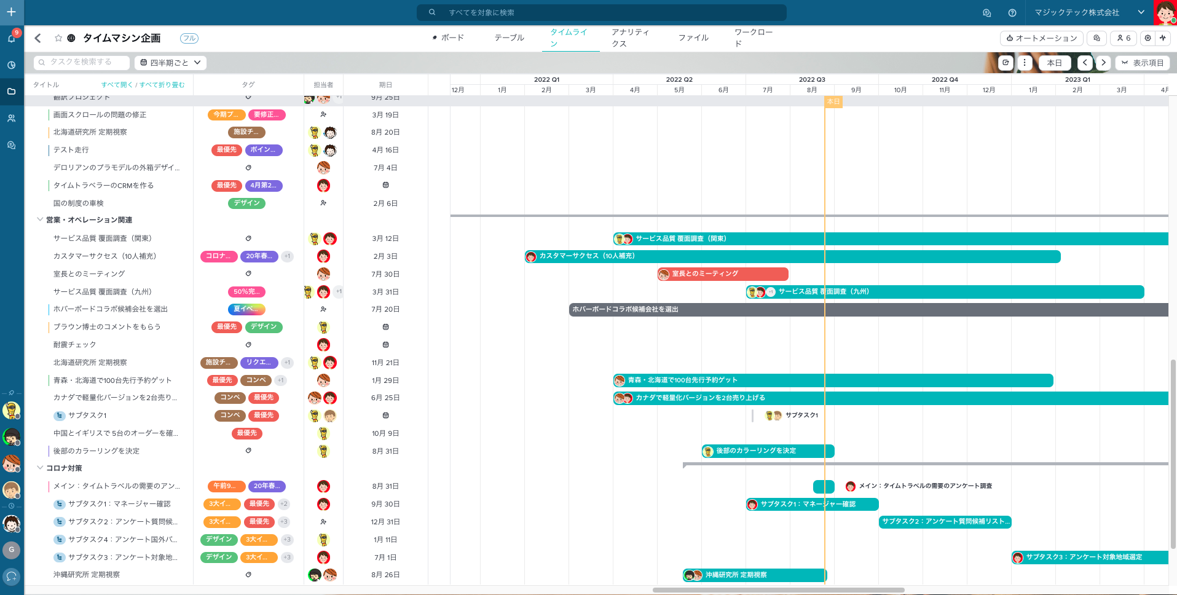Switch to the ボード tab

(448, 38)
